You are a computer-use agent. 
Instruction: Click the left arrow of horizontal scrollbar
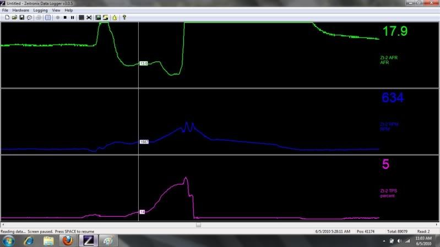coord(3,225)
